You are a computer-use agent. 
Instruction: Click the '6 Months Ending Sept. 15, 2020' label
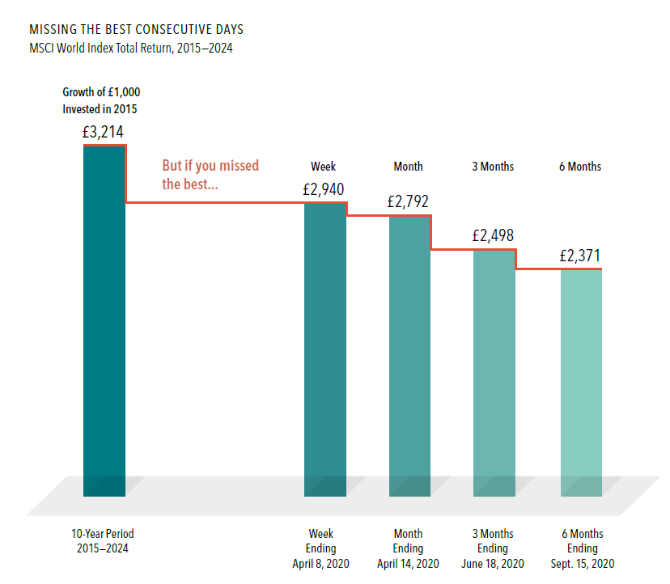(x=582, y=549)
